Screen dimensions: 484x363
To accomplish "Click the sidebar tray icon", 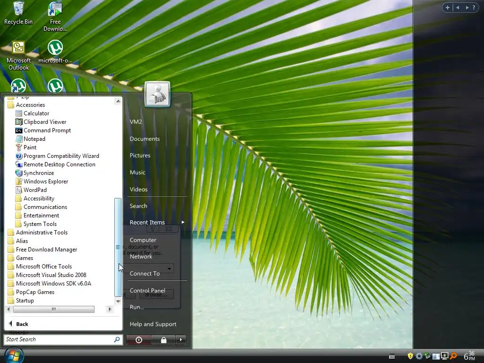I will click(x=436, y=356).
